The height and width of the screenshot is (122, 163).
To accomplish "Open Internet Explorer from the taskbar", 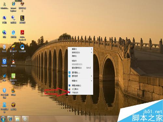I will pos(10,119).
